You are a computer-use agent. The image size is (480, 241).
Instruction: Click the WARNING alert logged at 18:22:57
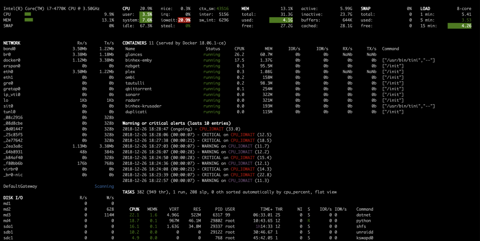(x=196, y=181)
